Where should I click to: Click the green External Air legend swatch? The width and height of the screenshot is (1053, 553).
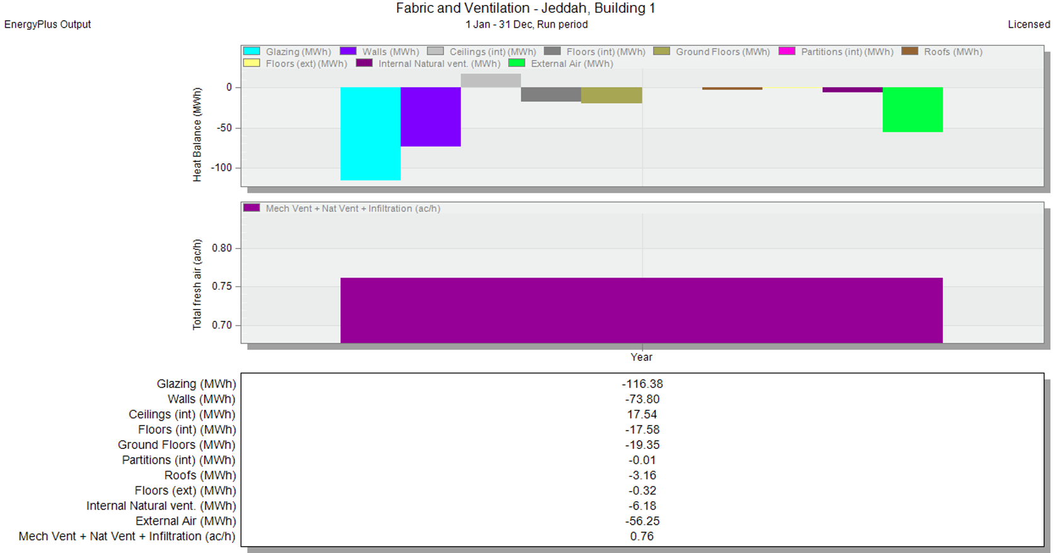tap(516, 63)
